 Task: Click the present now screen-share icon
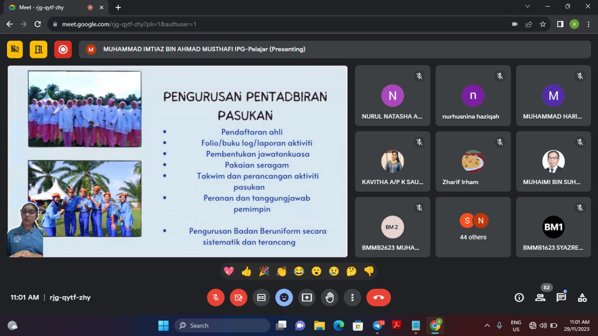307,297
